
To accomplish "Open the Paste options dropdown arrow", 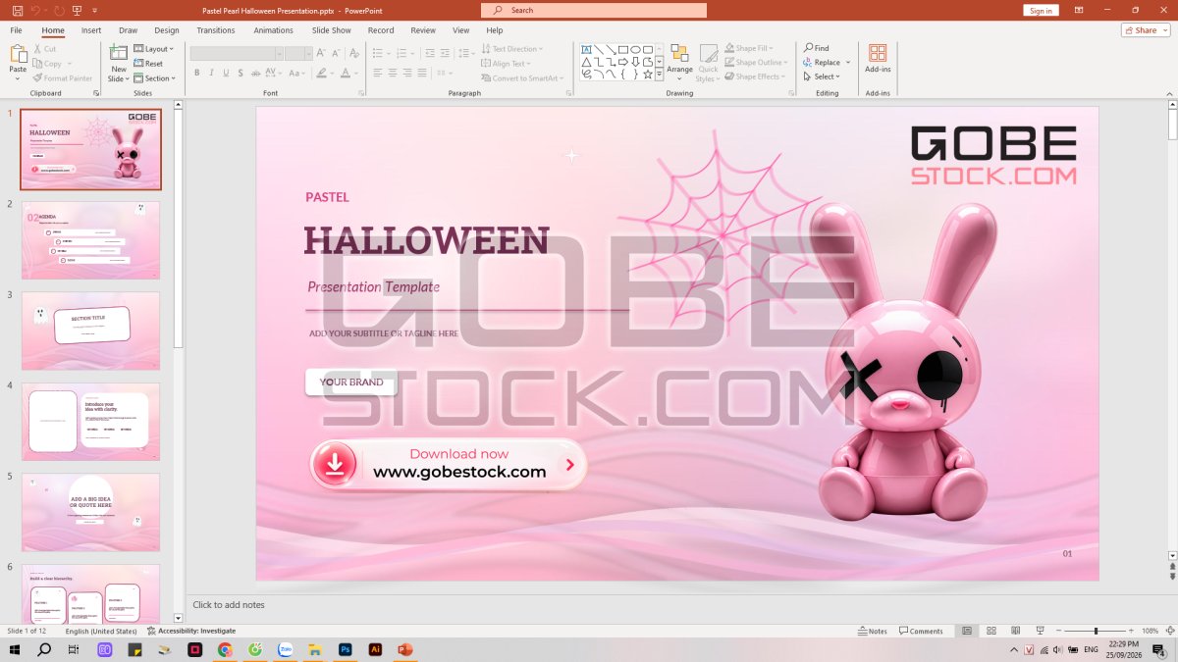I will pos(18,78).
